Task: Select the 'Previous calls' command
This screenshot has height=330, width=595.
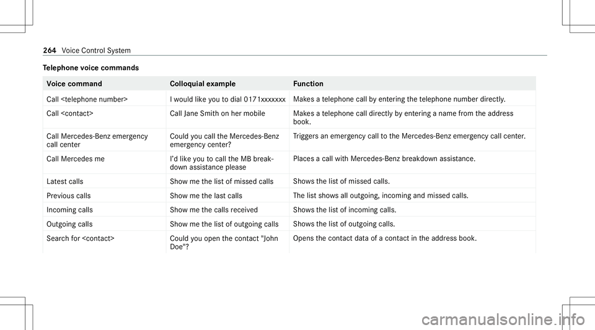Action: click(69, 196)
